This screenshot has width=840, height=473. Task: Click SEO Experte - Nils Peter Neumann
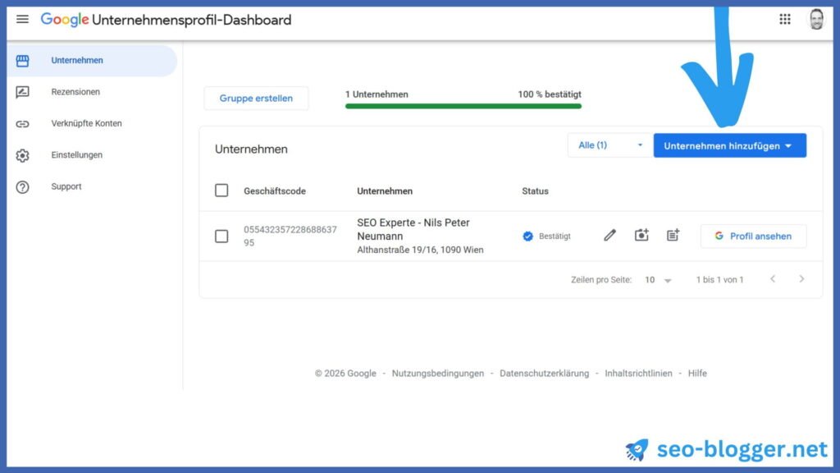point(413,230)
